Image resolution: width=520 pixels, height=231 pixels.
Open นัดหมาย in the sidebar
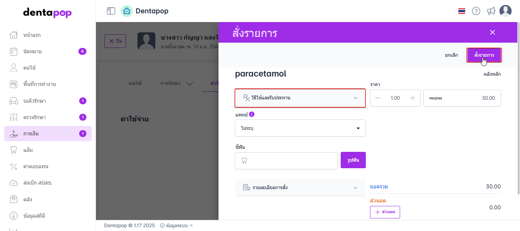click(x=32, y=51)
